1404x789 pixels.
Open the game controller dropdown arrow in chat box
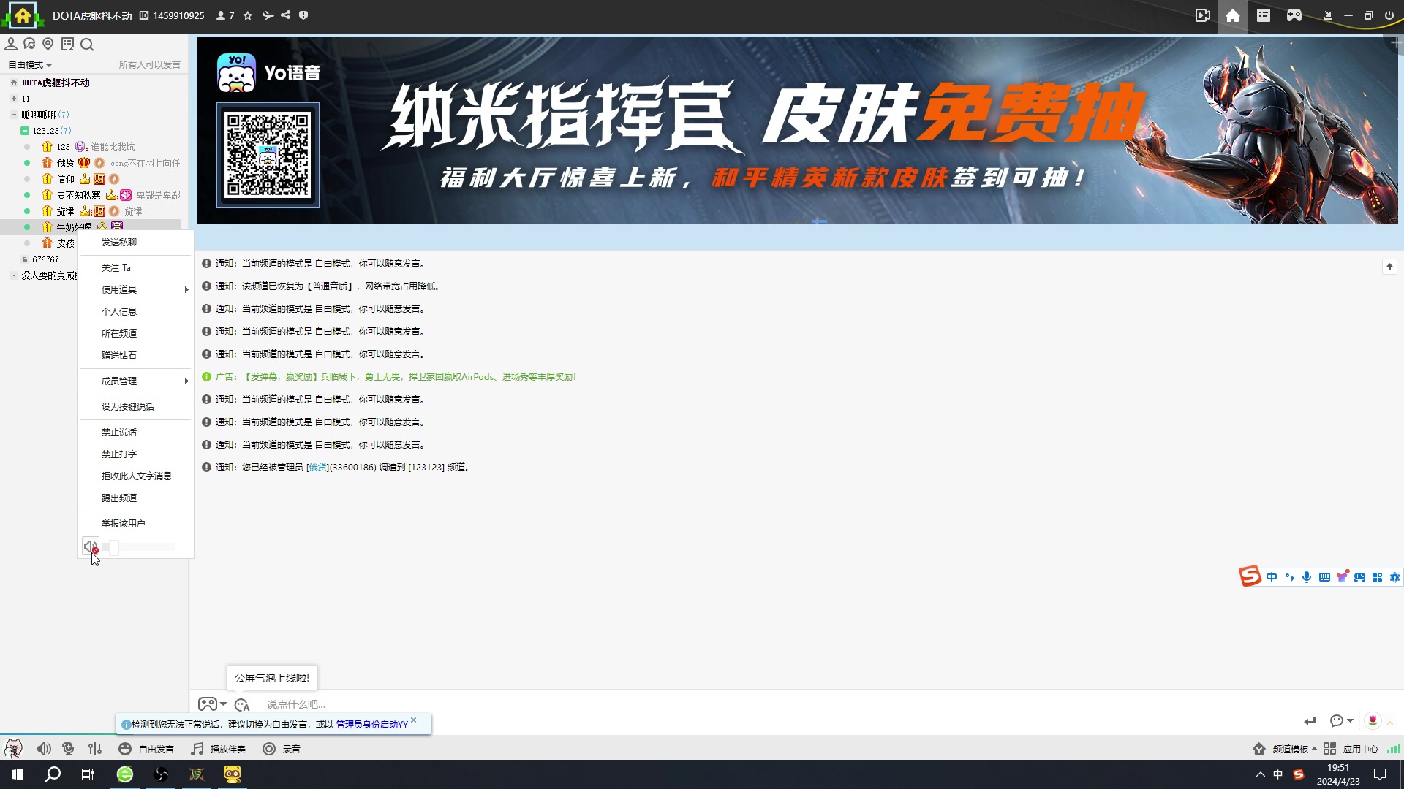click(223, 704)
